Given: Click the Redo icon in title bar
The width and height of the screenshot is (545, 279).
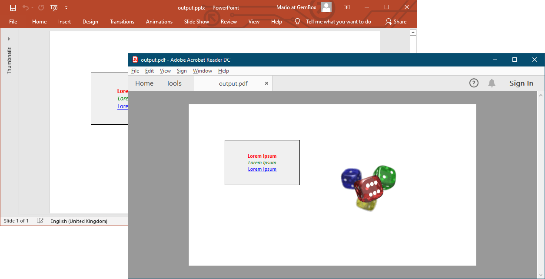Looking at the screenshot, I should pos(41,8).
